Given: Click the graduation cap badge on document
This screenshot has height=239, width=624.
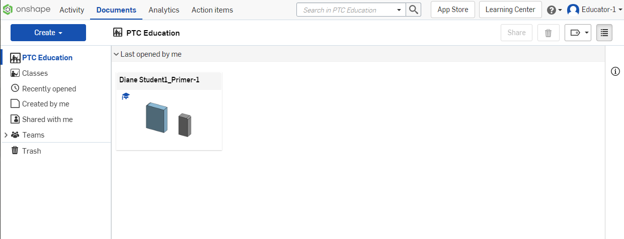Looking at the screenshot, I should click(126, 96).
